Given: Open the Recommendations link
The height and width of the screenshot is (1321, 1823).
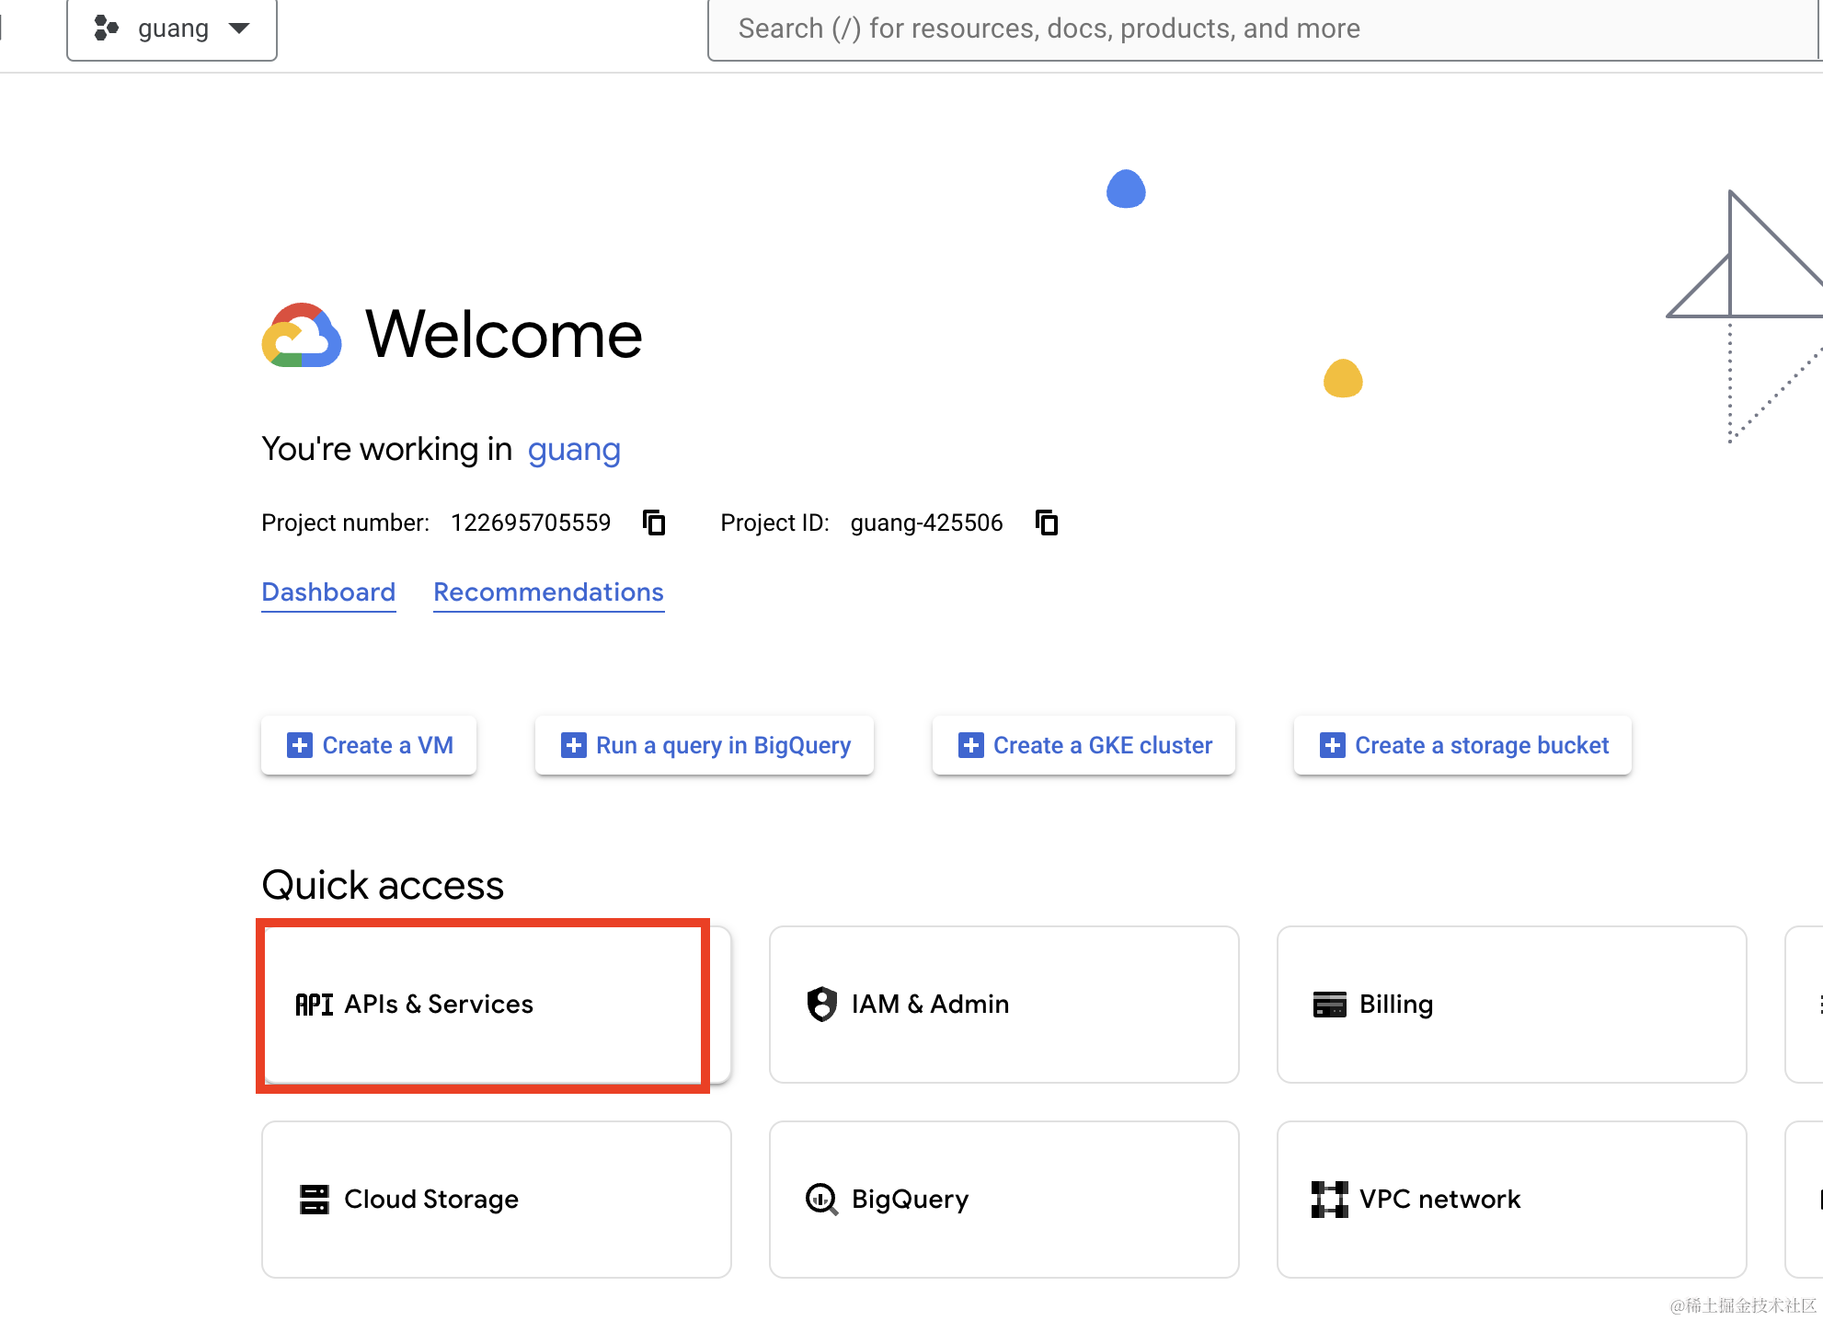Looking at the screenshot, I should 548,592.
